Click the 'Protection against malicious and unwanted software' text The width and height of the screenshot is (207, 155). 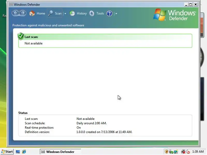[x=48, y=25]
